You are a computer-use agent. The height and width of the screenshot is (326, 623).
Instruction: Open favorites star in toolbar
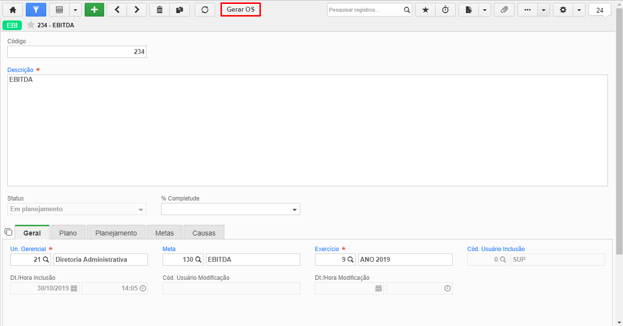[425, 10]
